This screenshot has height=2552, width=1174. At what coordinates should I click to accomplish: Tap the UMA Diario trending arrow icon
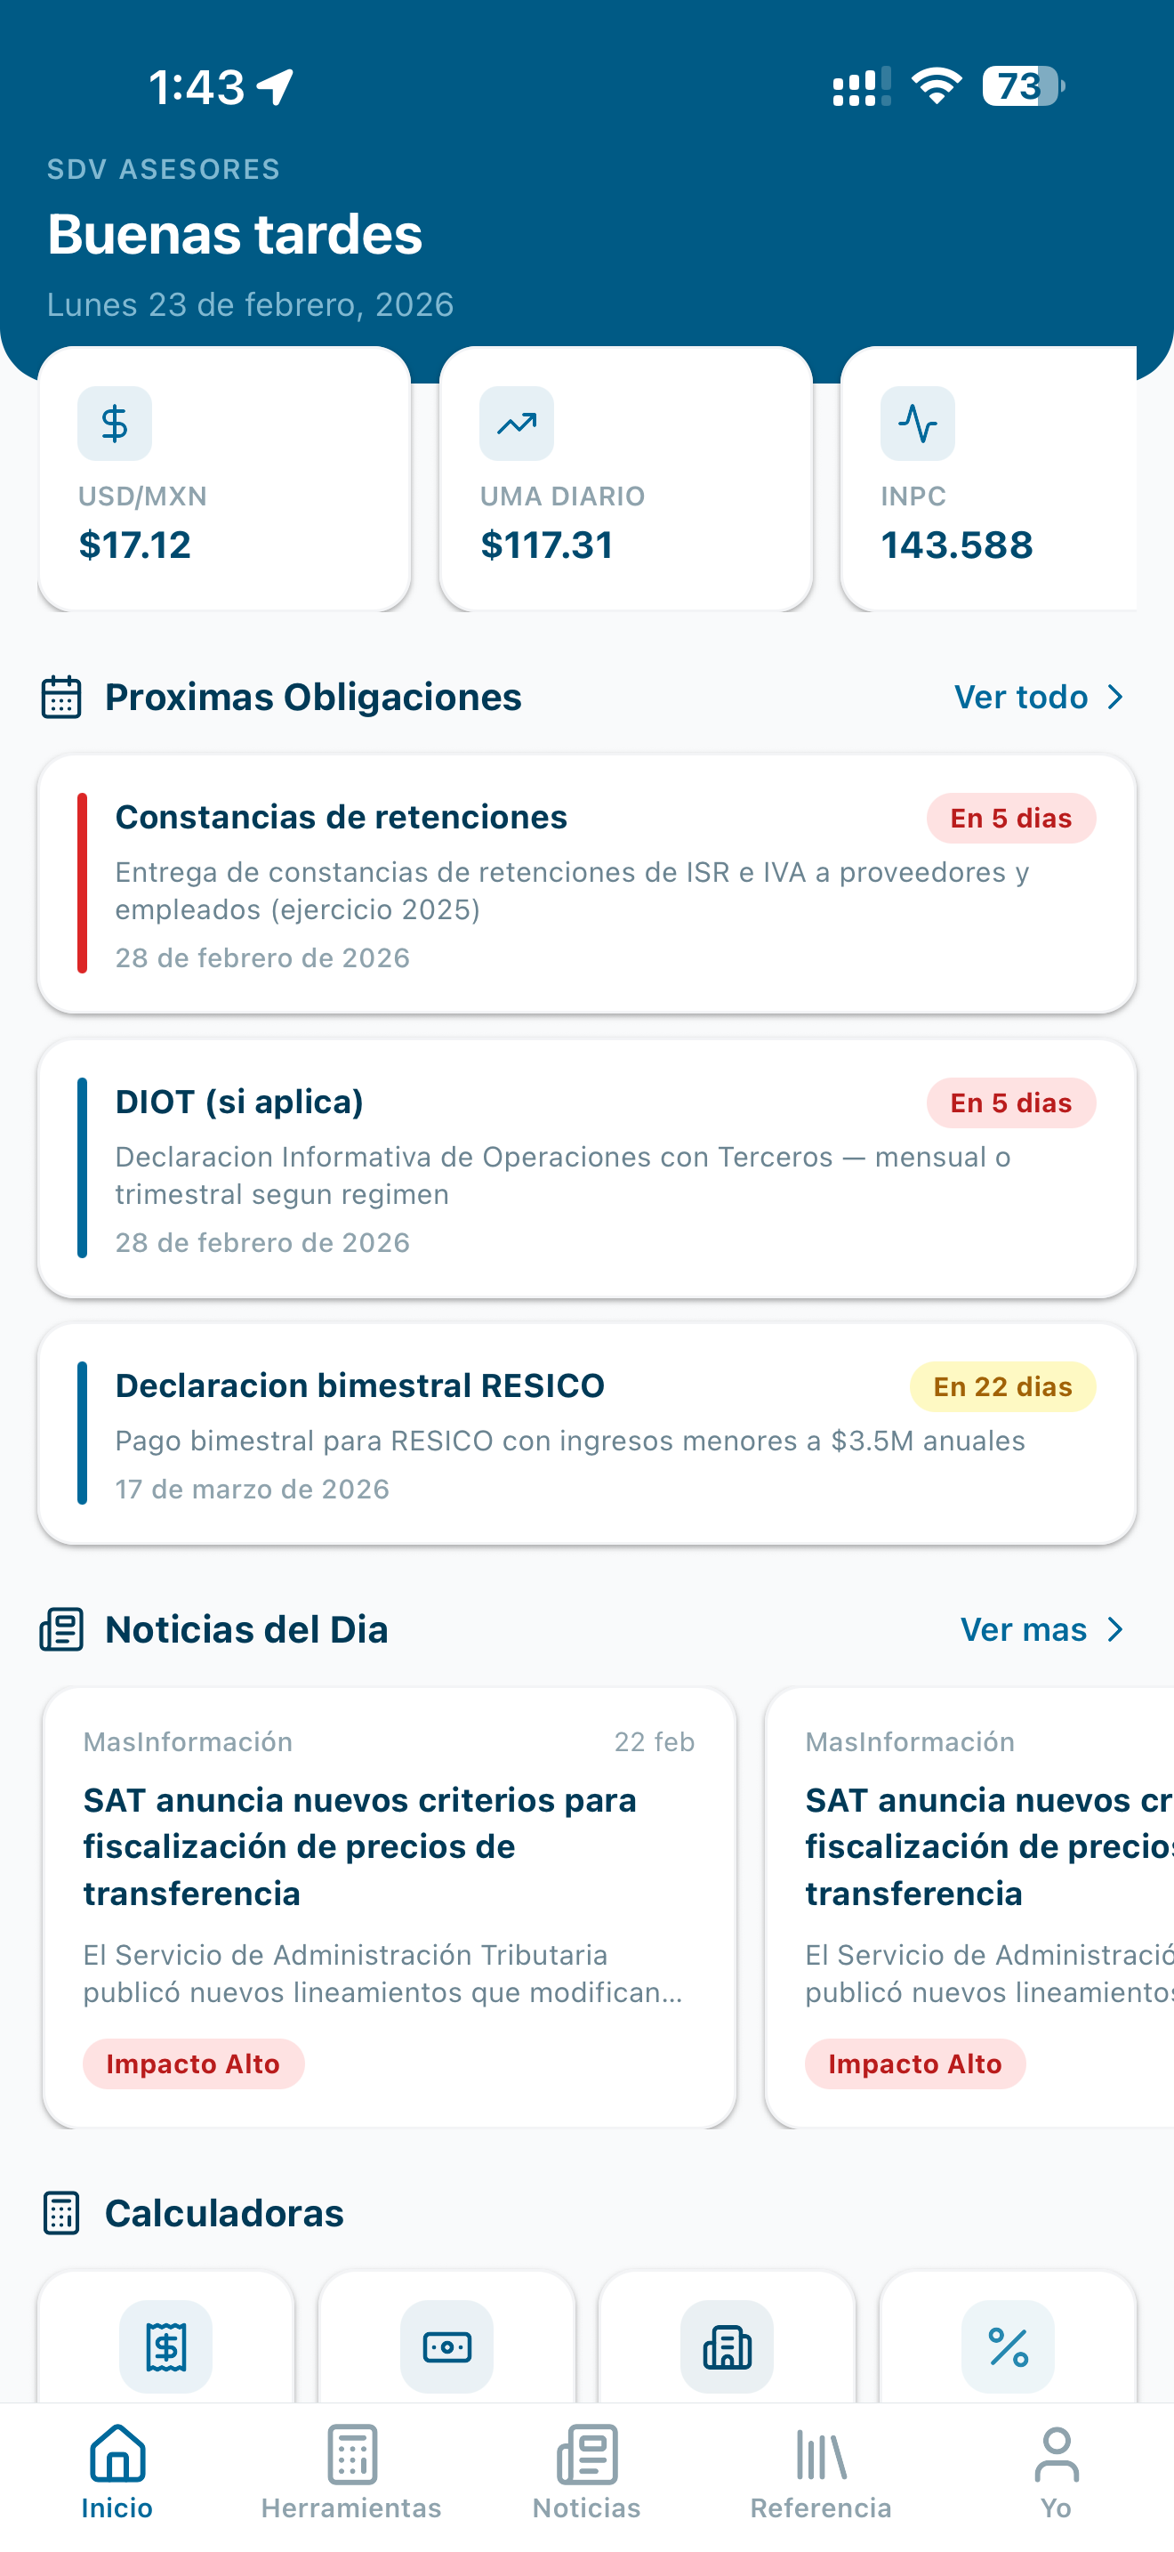[517, 423]
